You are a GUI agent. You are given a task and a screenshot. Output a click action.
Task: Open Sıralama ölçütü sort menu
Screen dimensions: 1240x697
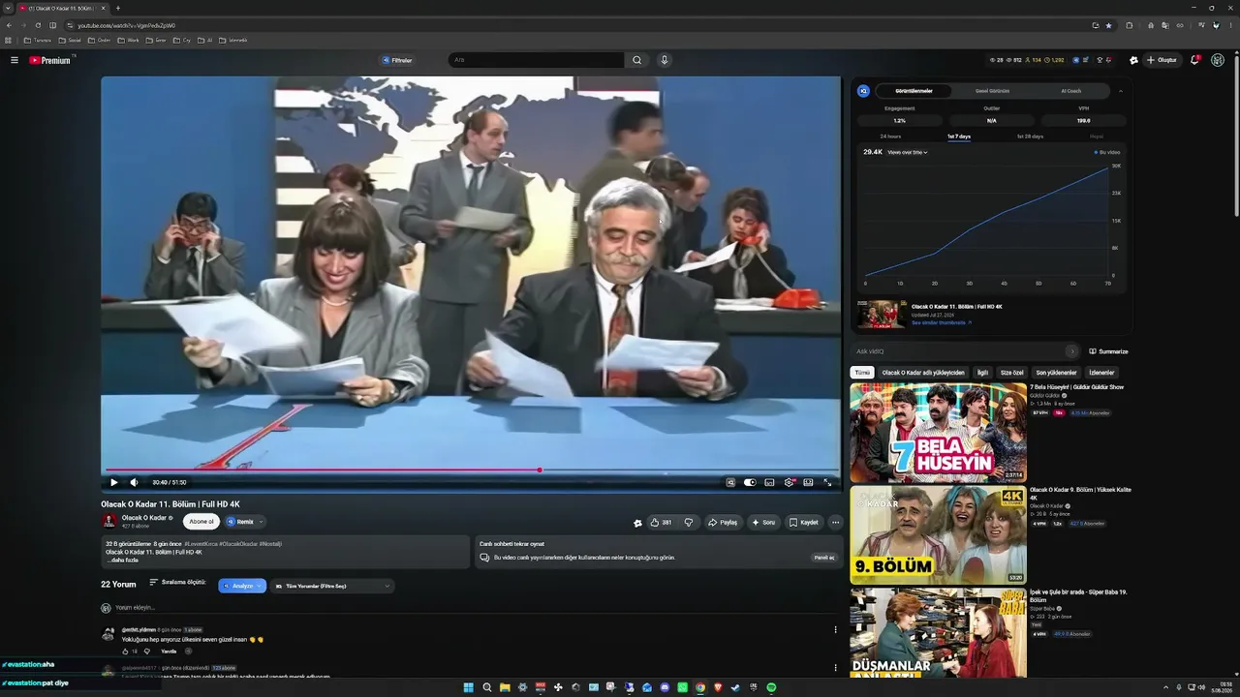tap(177, 583)
